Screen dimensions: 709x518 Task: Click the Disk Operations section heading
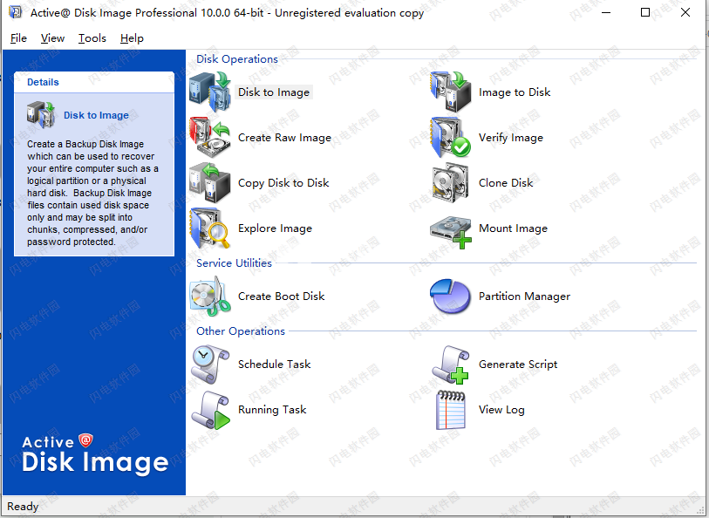click(237, 59)
